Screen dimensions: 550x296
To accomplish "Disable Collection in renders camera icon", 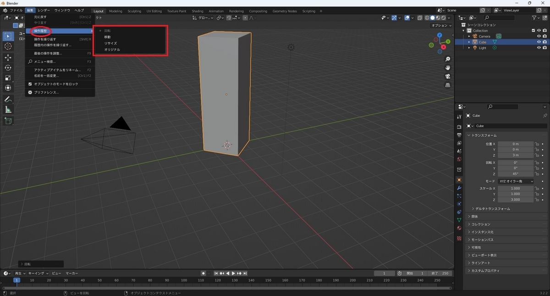I will click(x=544, y=30).
